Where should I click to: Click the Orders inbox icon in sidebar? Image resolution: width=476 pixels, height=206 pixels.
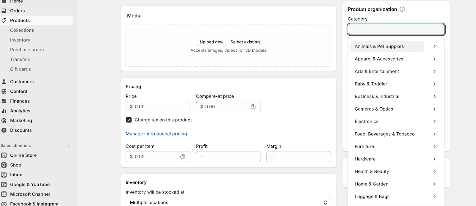pos(4,11)
